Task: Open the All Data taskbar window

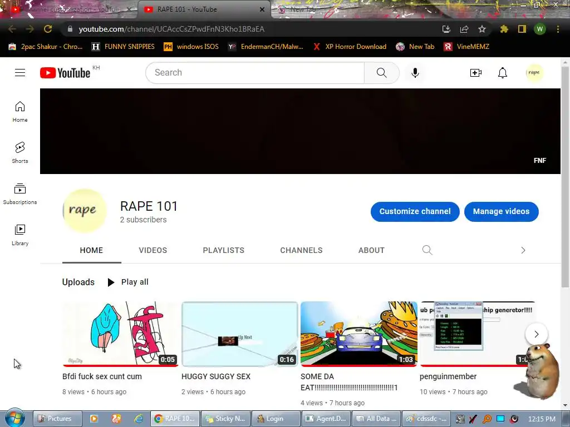Action: [x=376, y=419]
